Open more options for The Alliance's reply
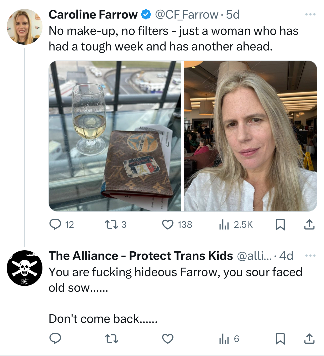 click(310, 256)
